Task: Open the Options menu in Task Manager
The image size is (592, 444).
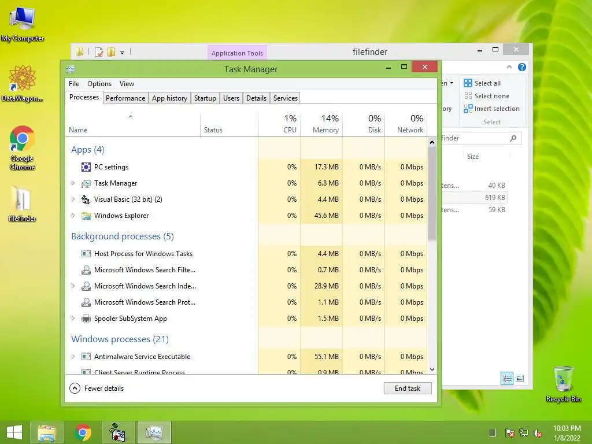Action: tap(99, 84)
